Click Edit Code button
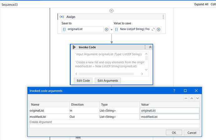The height and width of the screenshot is (140, 216). (x=83, y=80)
